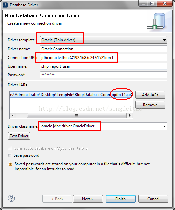The height and width of the screenshot is (210, 175).
Task: Maximize the Database Driver window
Action: (152, 3)
